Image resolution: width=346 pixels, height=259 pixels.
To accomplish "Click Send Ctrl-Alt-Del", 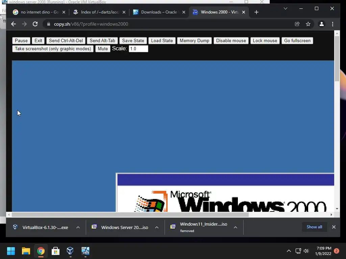I will 66,40.
